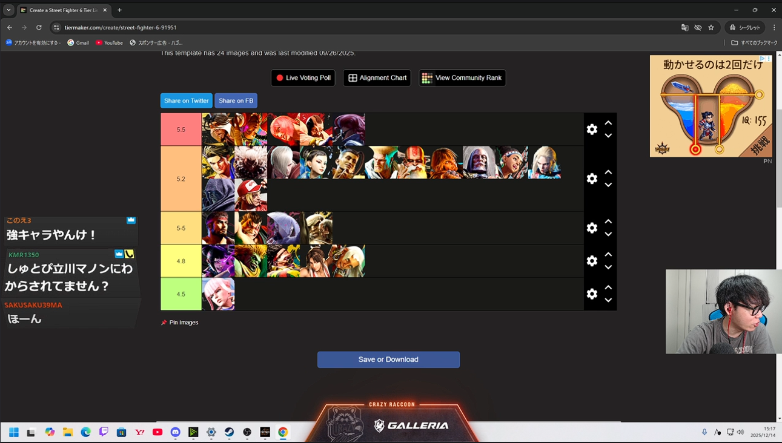Viewport: 782px width, 443px height.
Task: Bookmark this page with the star icon
Action: coord(711,28)
